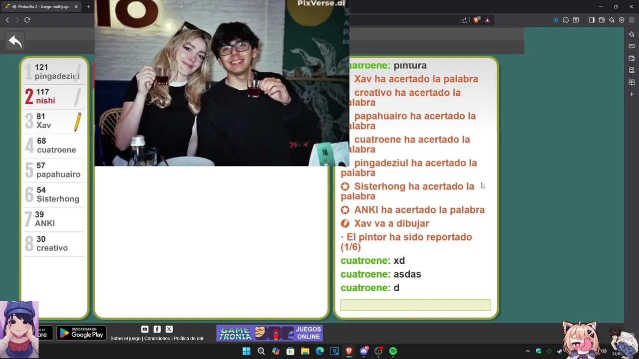
Task: Expand the system tray hidden icons chevron
Action: (528, 351)
